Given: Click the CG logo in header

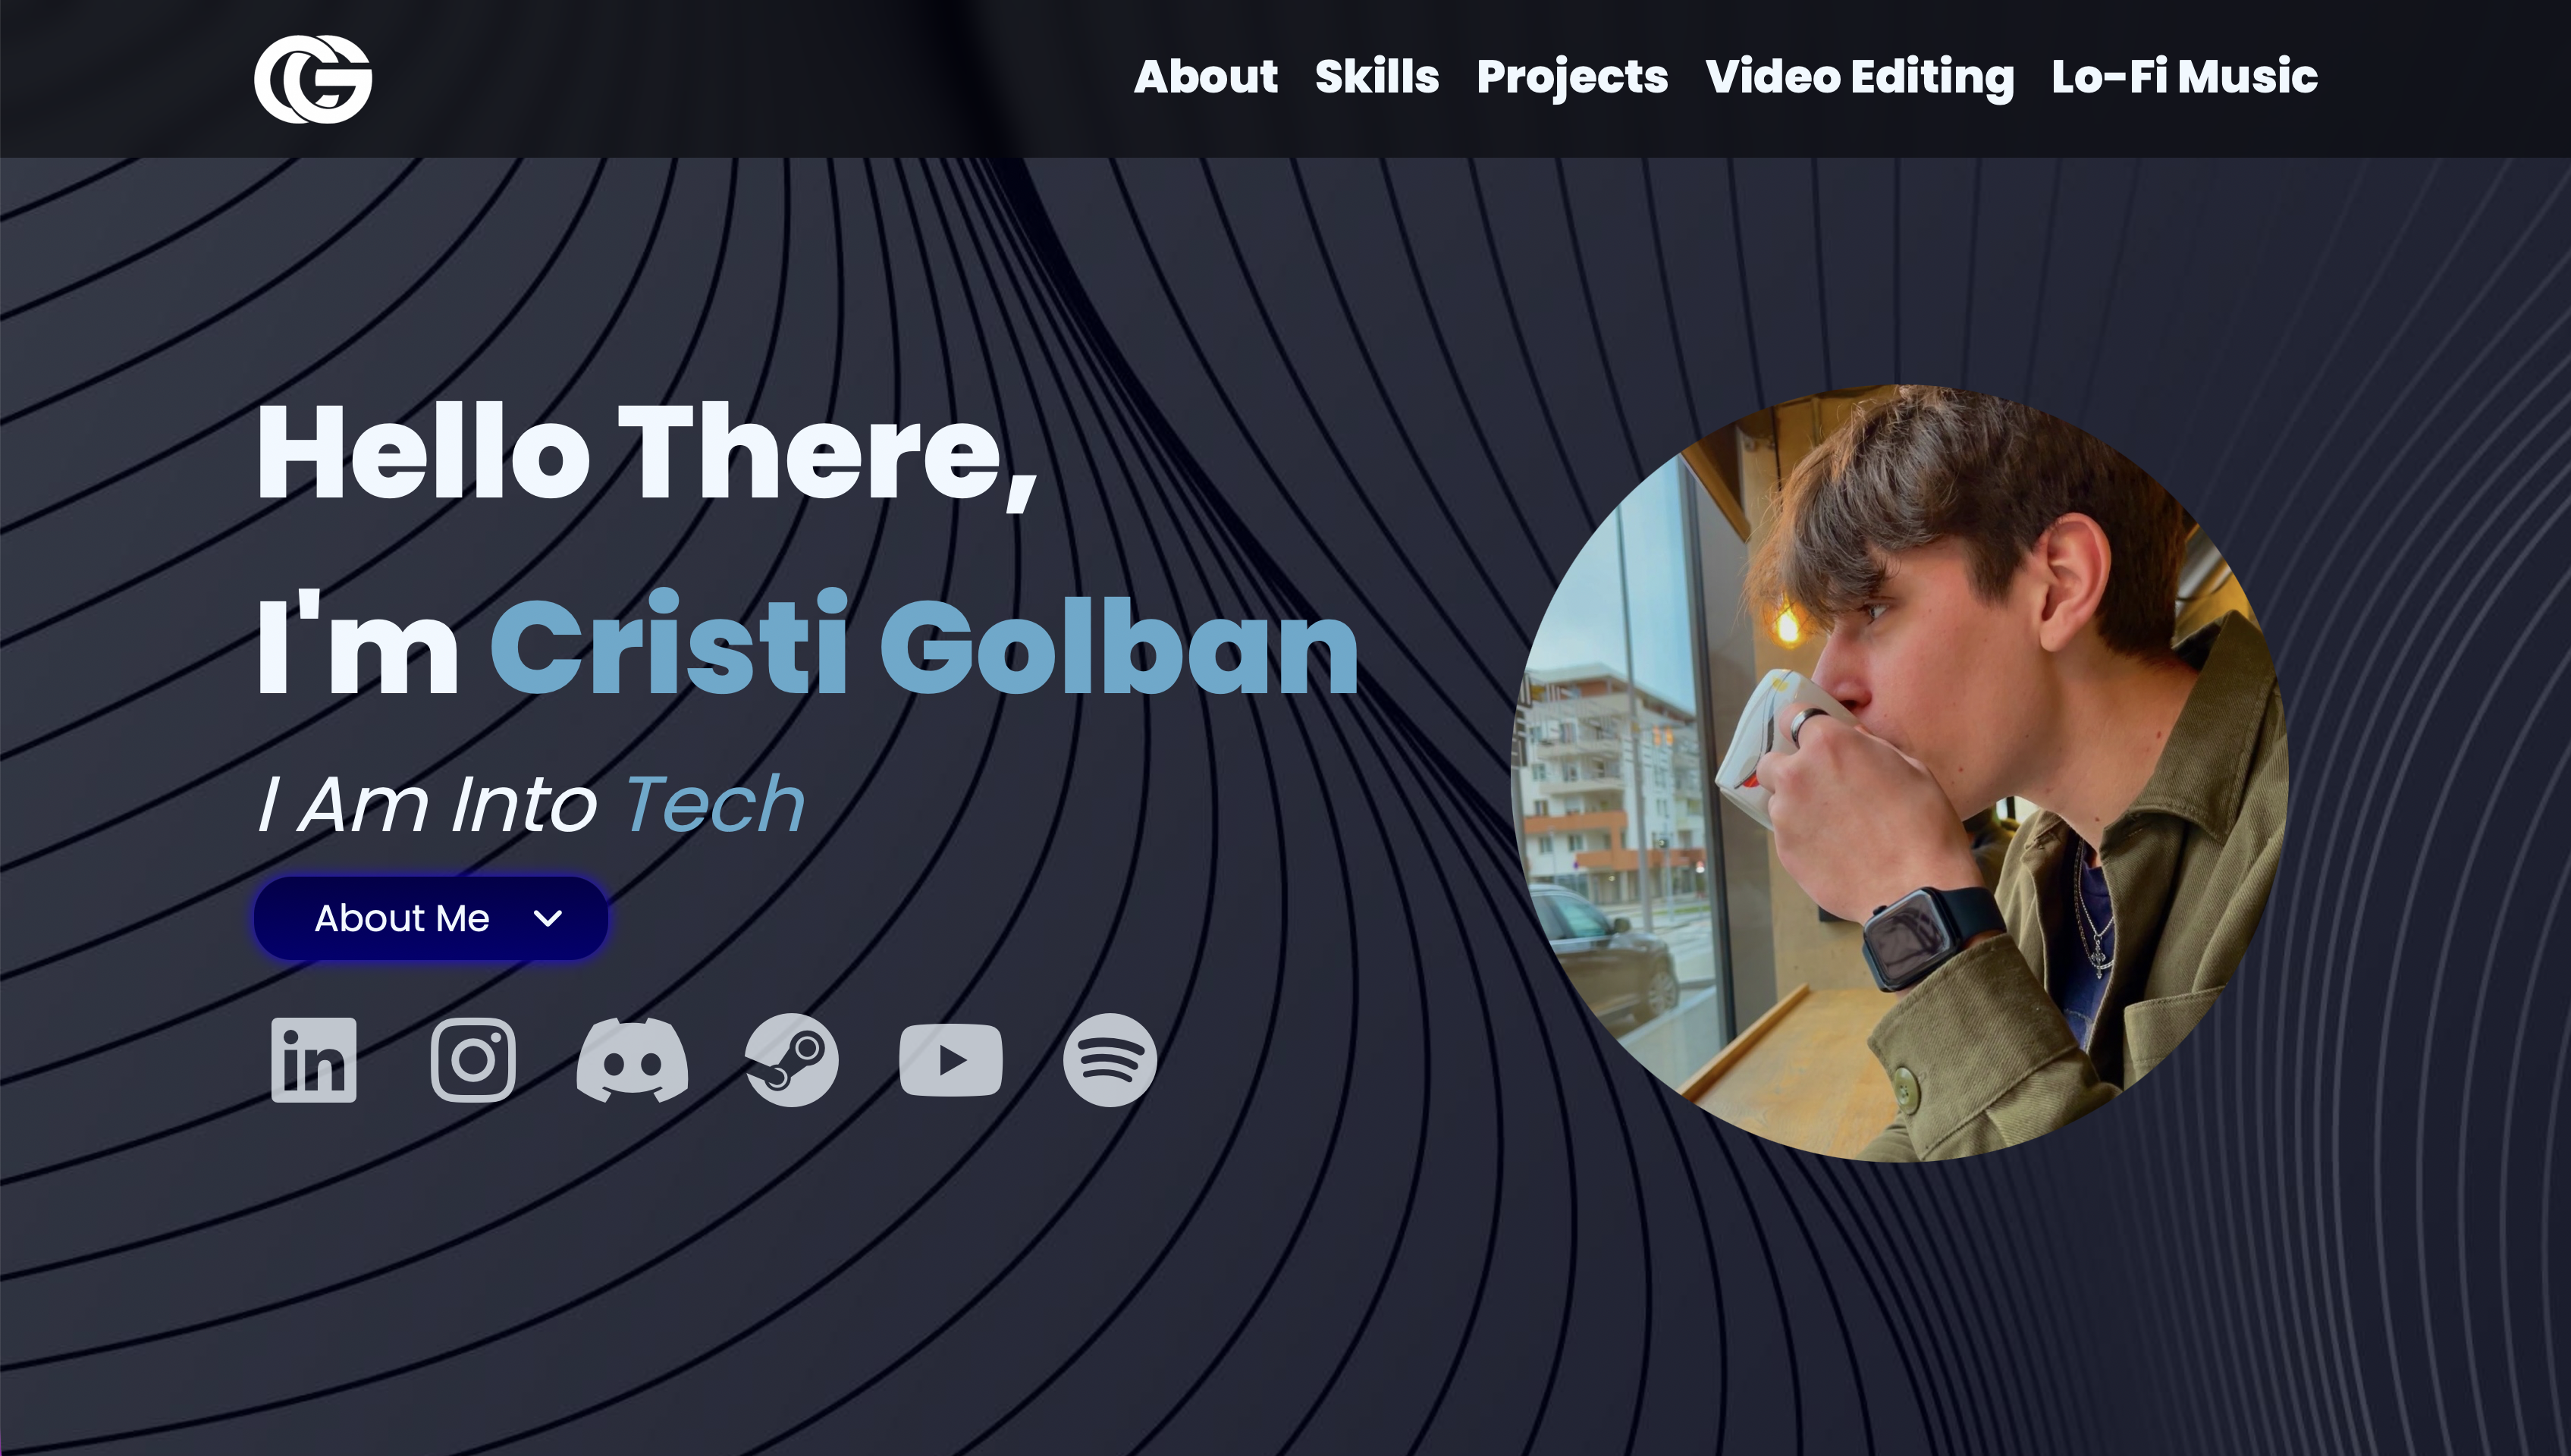Looking at the screenshot, I should tap(313, 79).
